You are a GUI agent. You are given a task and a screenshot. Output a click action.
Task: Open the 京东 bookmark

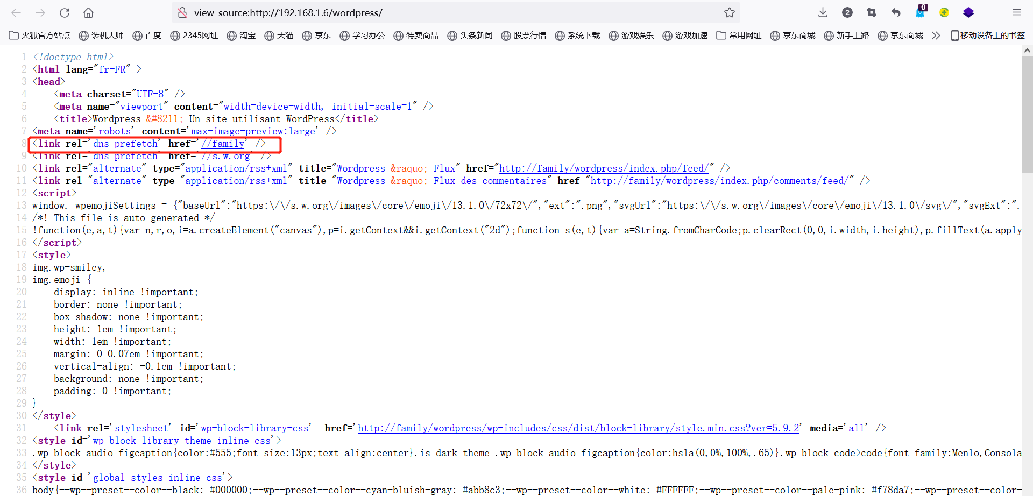(x=316, y=36)
